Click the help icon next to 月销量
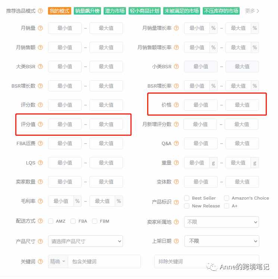The width and height of the screenshot is (278, 279). tap(40, 28)
